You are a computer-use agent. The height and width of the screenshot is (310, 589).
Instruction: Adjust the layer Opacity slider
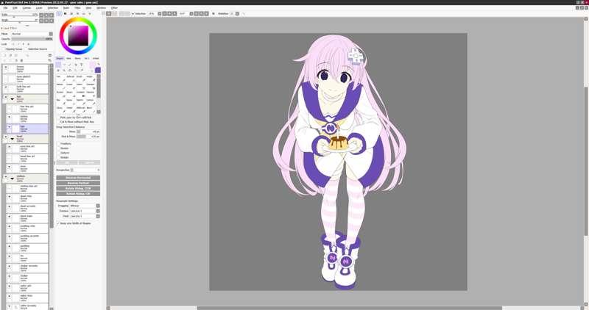coord(32,39)
